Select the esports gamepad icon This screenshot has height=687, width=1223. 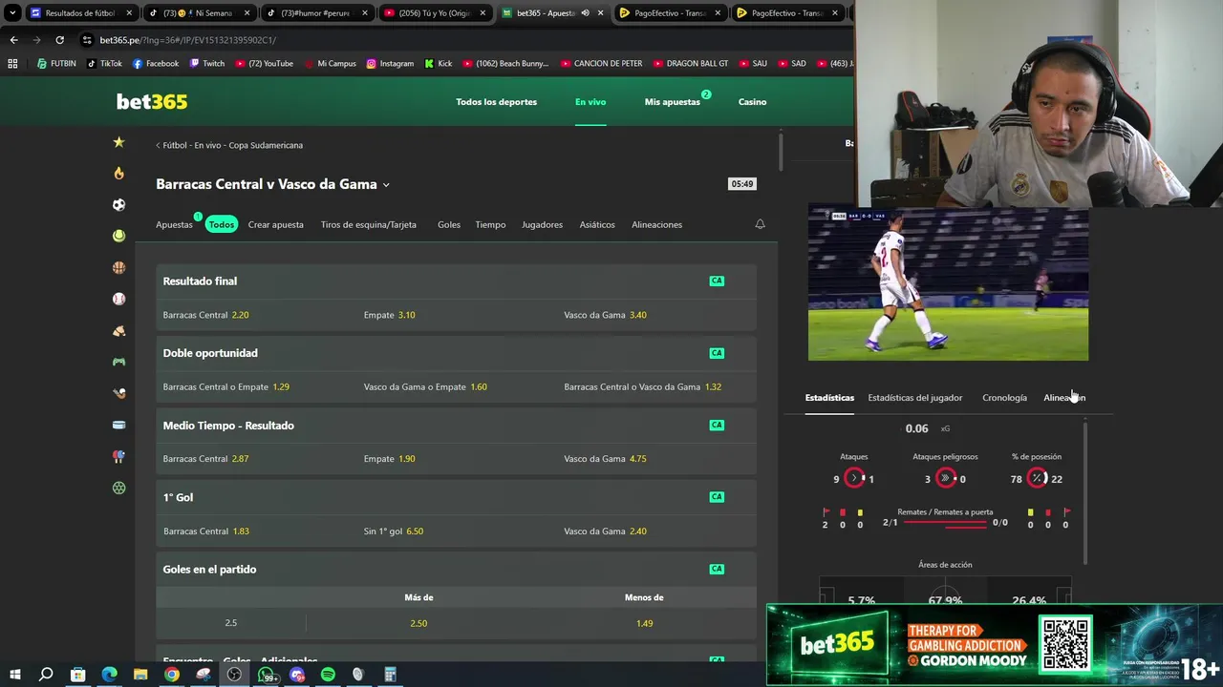click(118, 362)
